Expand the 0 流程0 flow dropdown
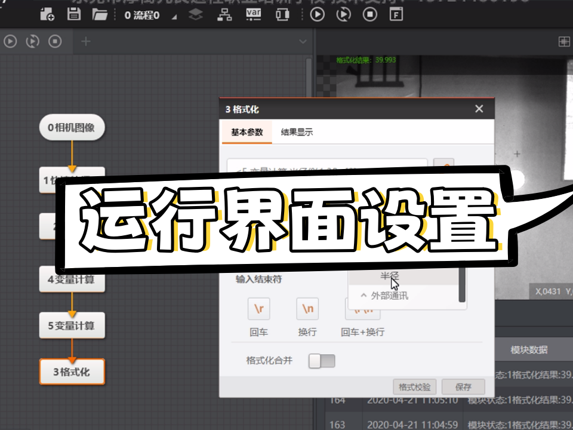This screenshot has height=430, width=573. (174, 16)
